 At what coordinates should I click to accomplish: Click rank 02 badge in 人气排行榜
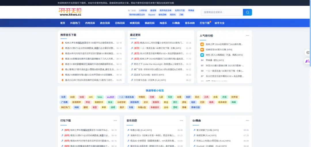pos(202,50)
